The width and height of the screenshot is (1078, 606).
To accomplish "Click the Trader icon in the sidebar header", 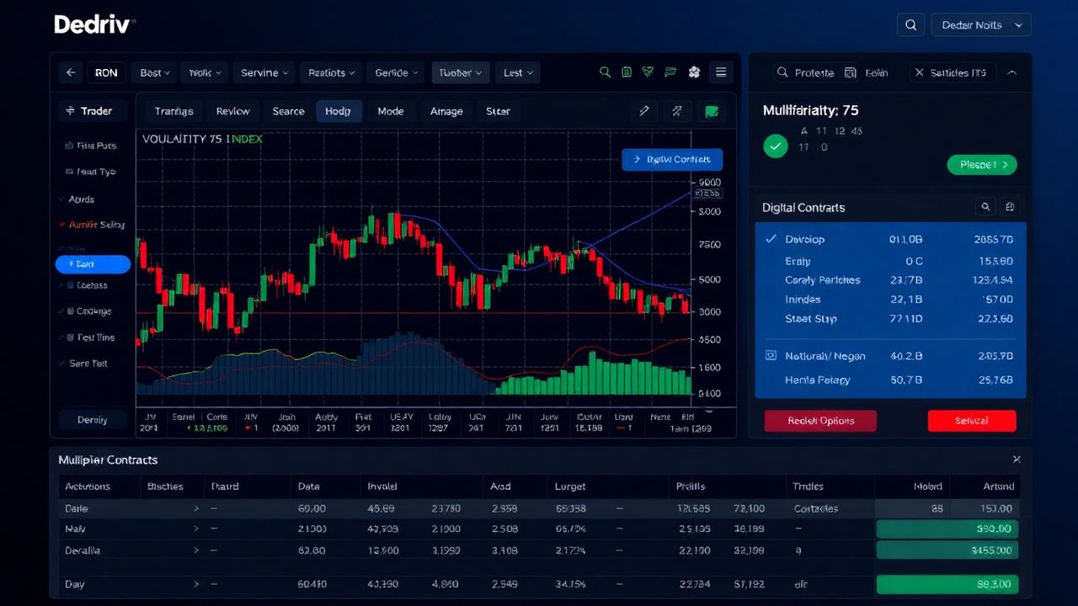I will tap(70, 111).
